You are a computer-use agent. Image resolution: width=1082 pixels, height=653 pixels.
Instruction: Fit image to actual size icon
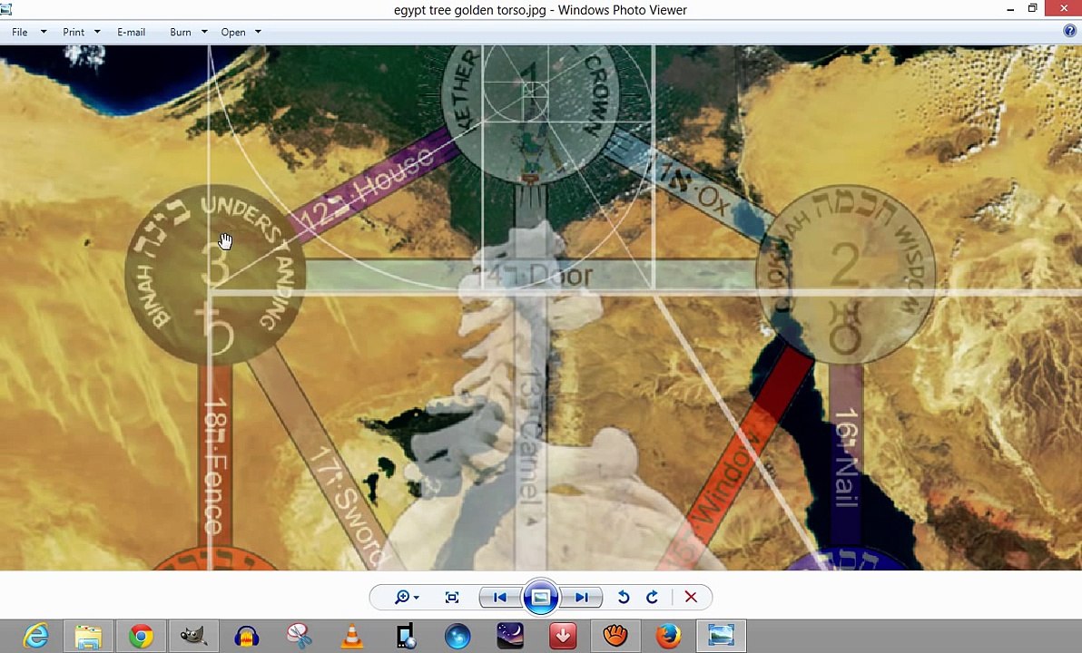pyautogui.click(x=452, y=597)
